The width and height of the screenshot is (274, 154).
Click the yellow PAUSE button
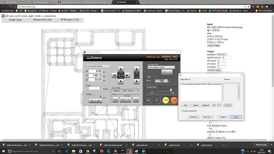pos(166,100)
